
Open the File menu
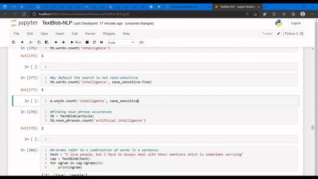coord(16,34)
